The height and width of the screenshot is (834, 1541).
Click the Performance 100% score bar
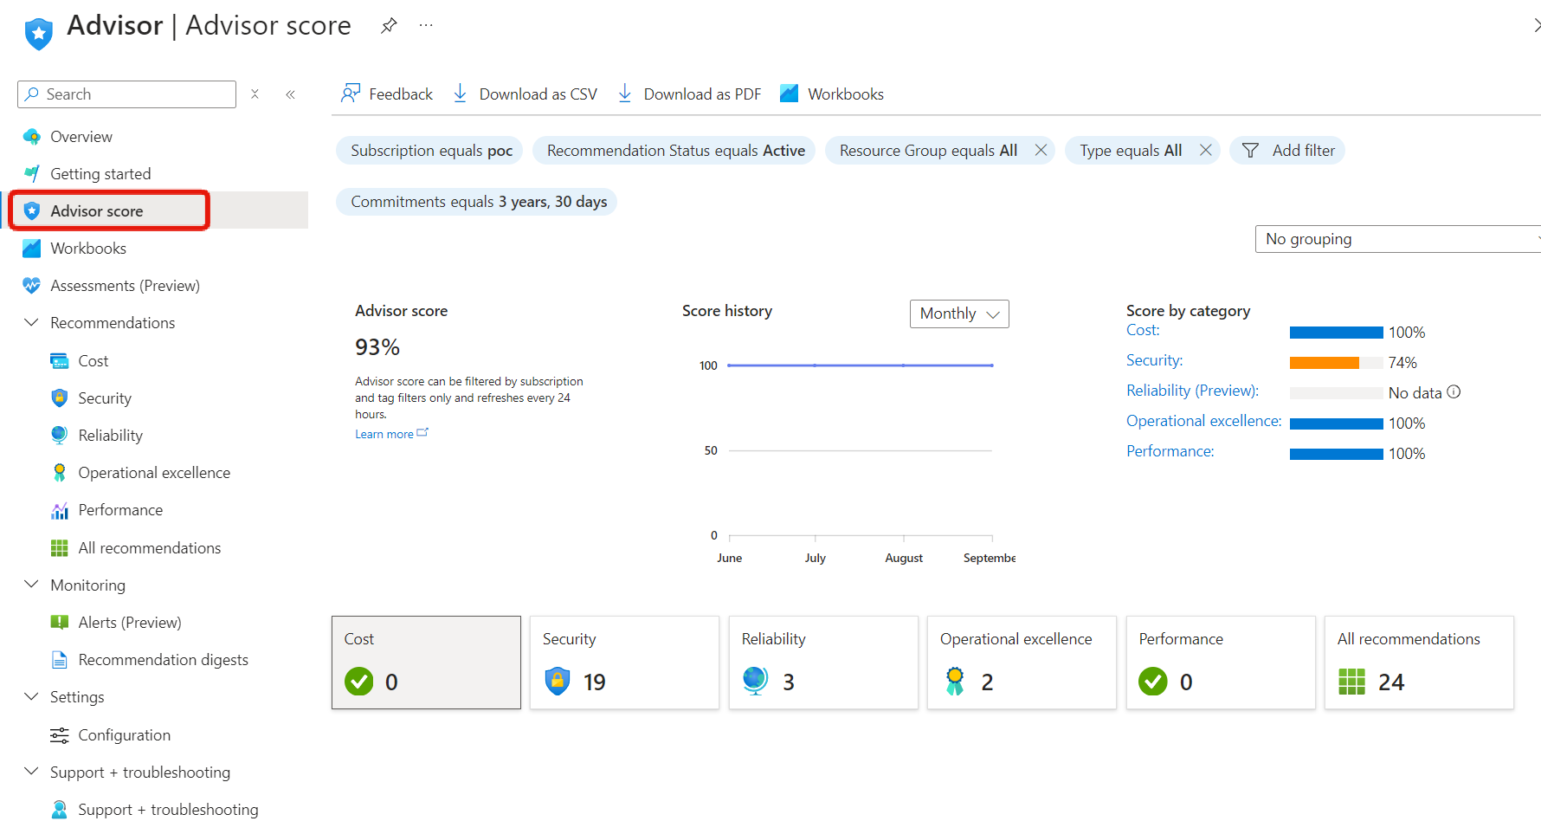tap(1336, 454)
